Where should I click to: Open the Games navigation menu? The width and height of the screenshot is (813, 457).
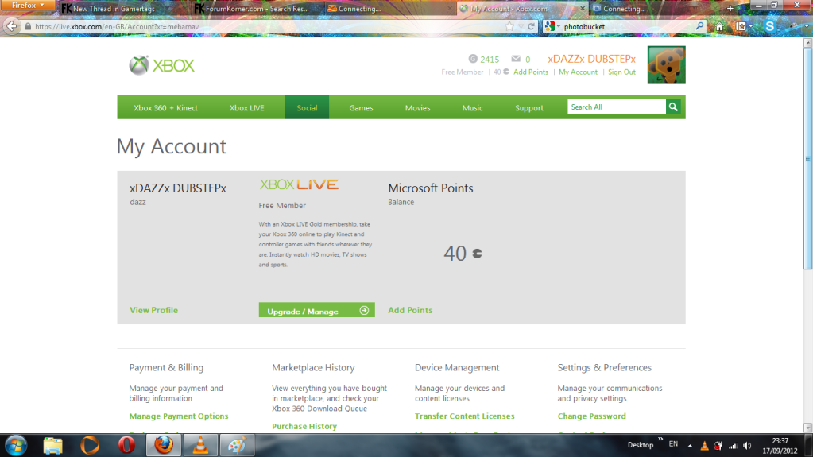361,108
